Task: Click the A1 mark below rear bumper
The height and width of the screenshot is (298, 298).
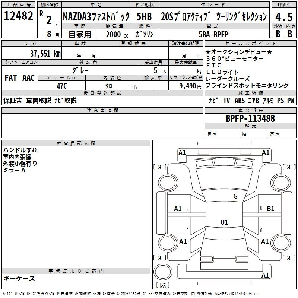Action: click(265, 275)
